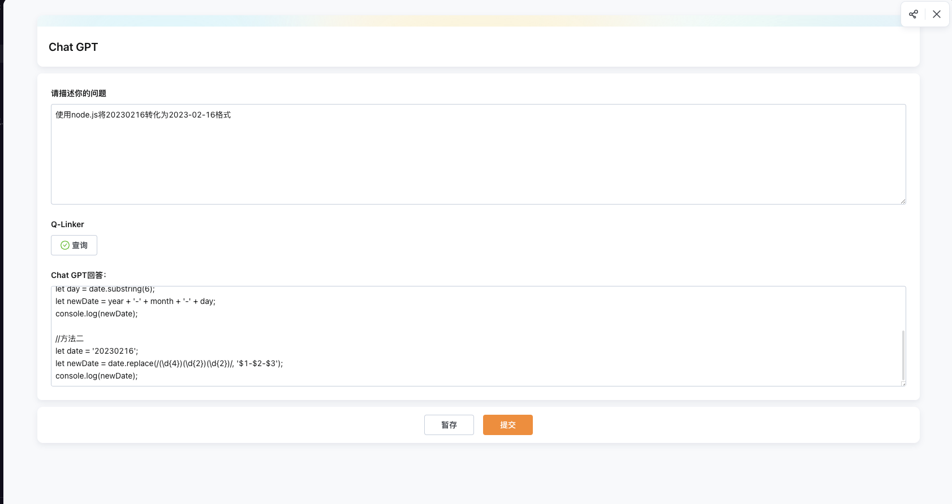This screenshot has height=504, width=952.
Task: Click the 请描述你的问题 label
Action: pyautogui.click(x=79, y=93)
